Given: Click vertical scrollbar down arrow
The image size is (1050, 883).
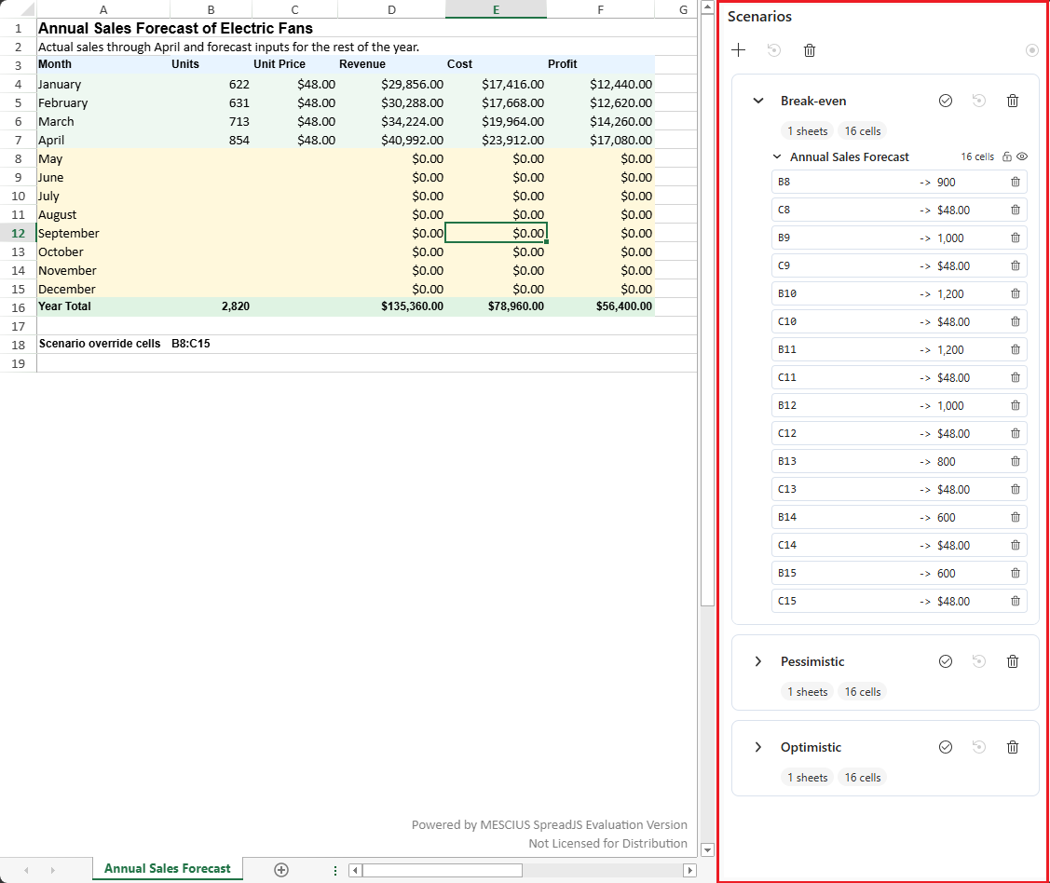Looking at the screenshot, I should 707,850.
